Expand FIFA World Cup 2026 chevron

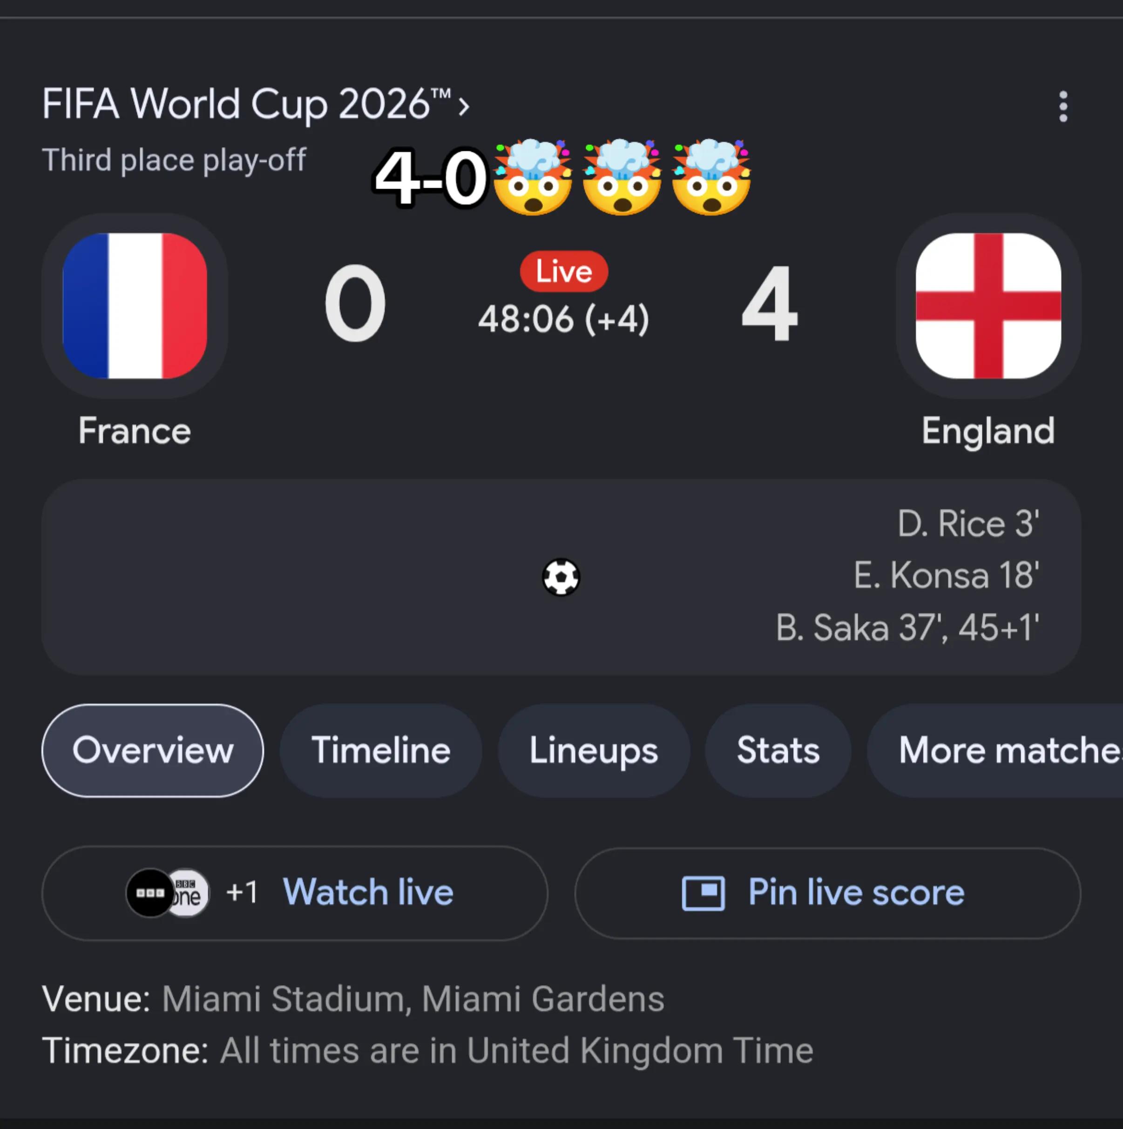(x=463, y=106)
